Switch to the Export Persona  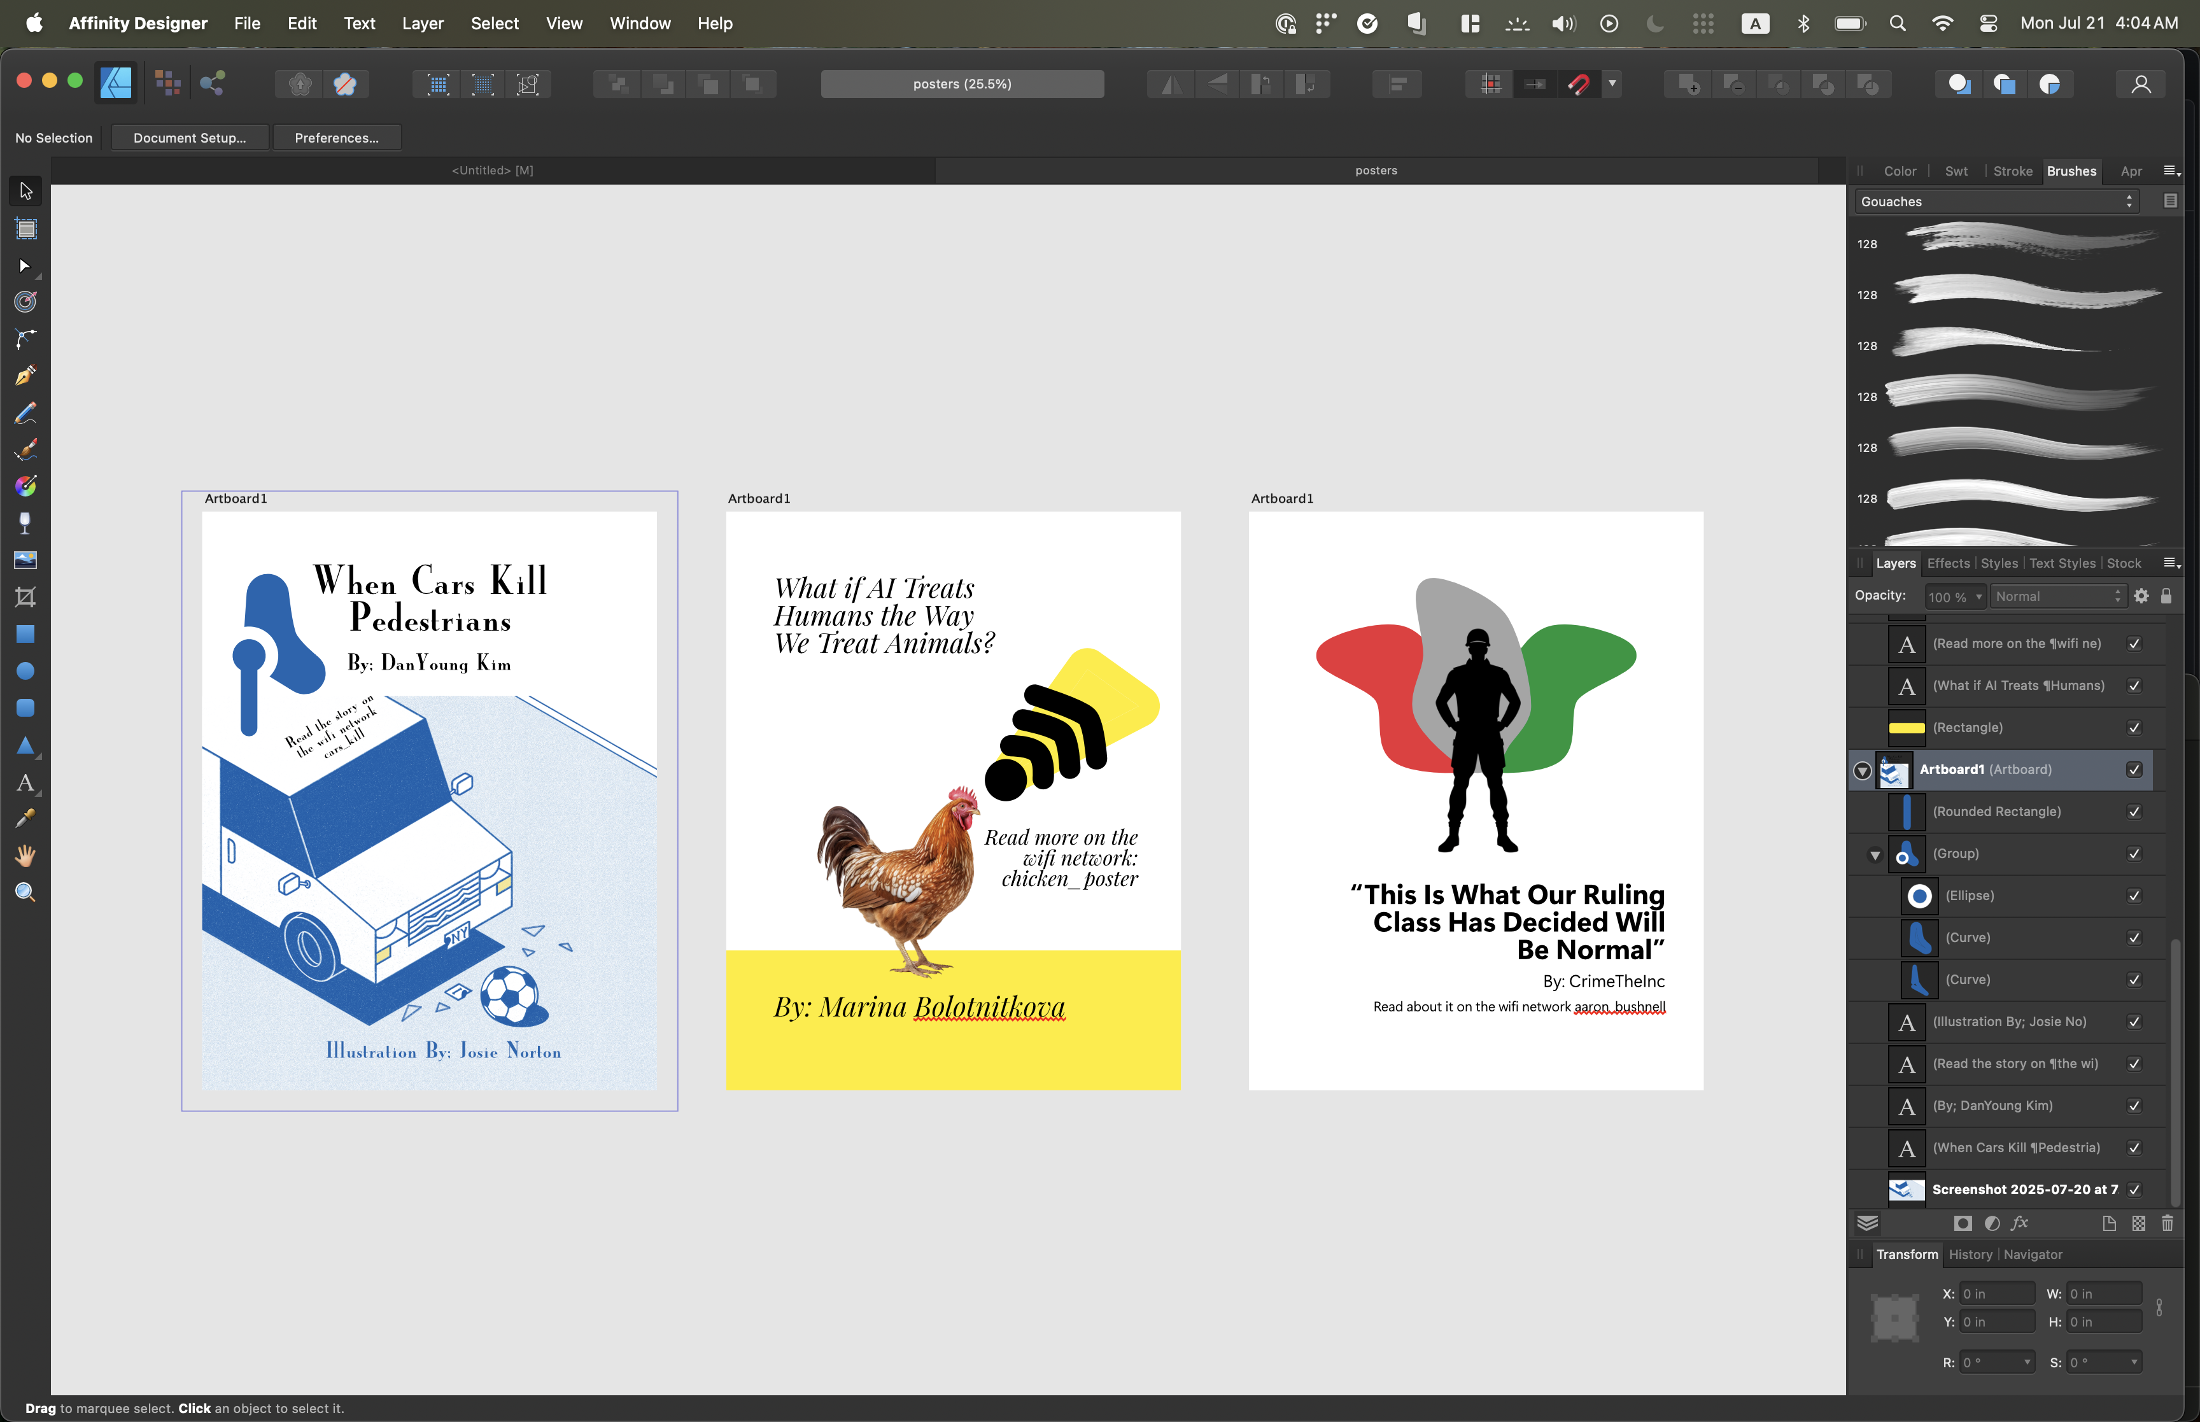[x=213, y=84]
